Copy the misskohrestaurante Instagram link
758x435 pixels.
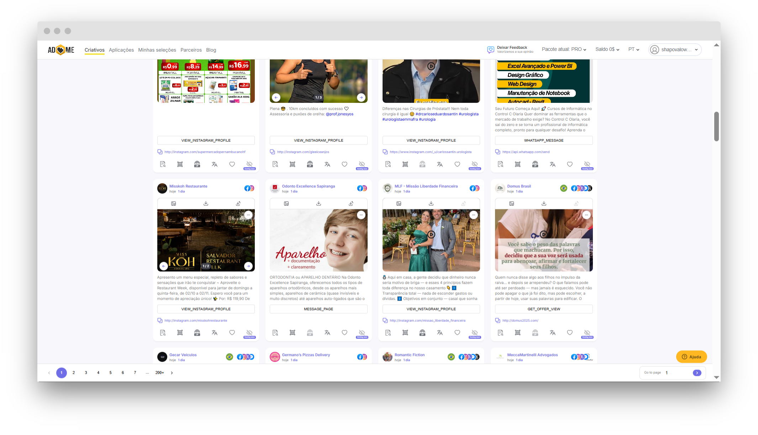pos(160,320)
